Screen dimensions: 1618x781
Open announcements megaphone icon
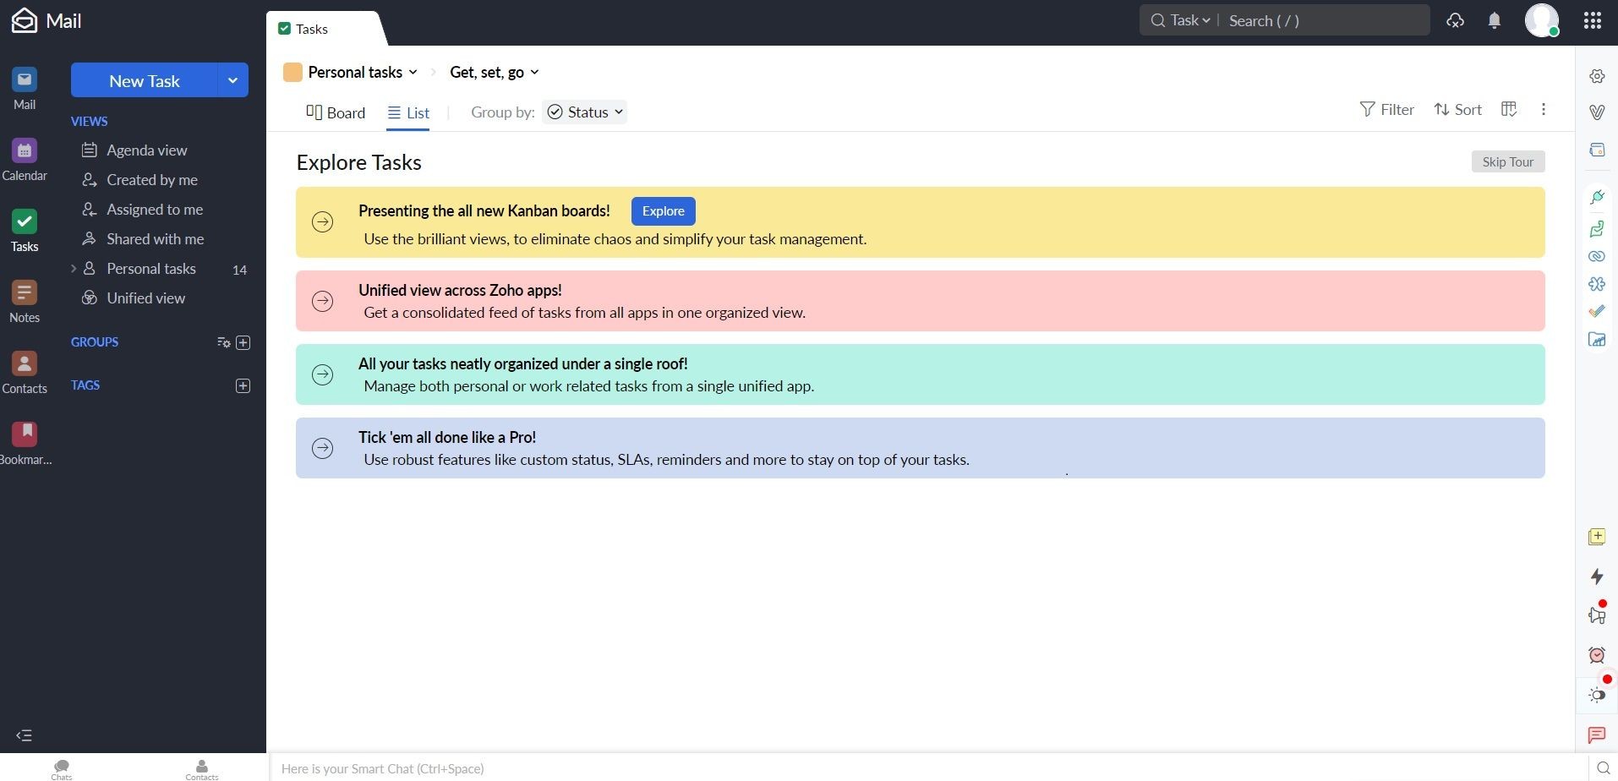[x=1597, y=615]
